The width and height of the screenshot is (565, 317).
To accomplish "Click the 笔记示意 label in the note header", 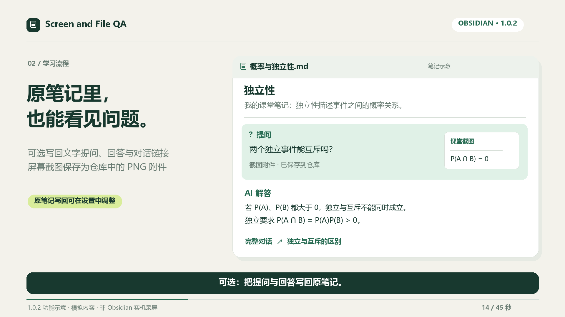I will click(439, 66).
